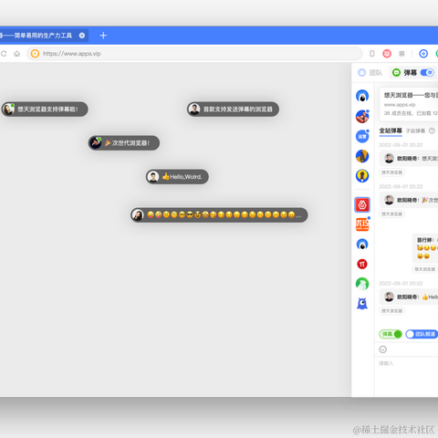Screen dimensions: 438x438
Task: Open the 想天浏览器 site card with www.apps.vip
Action: coord(409,104)
